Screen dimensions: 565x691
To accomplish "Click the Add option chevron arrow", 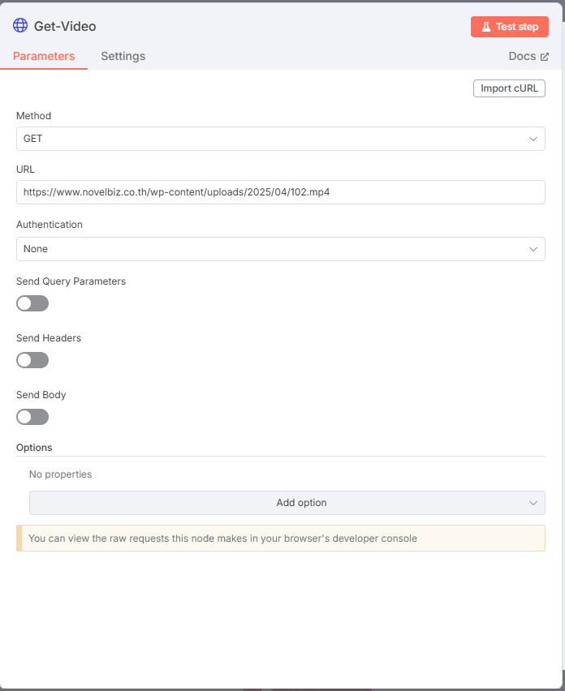I will click(533, 503).
